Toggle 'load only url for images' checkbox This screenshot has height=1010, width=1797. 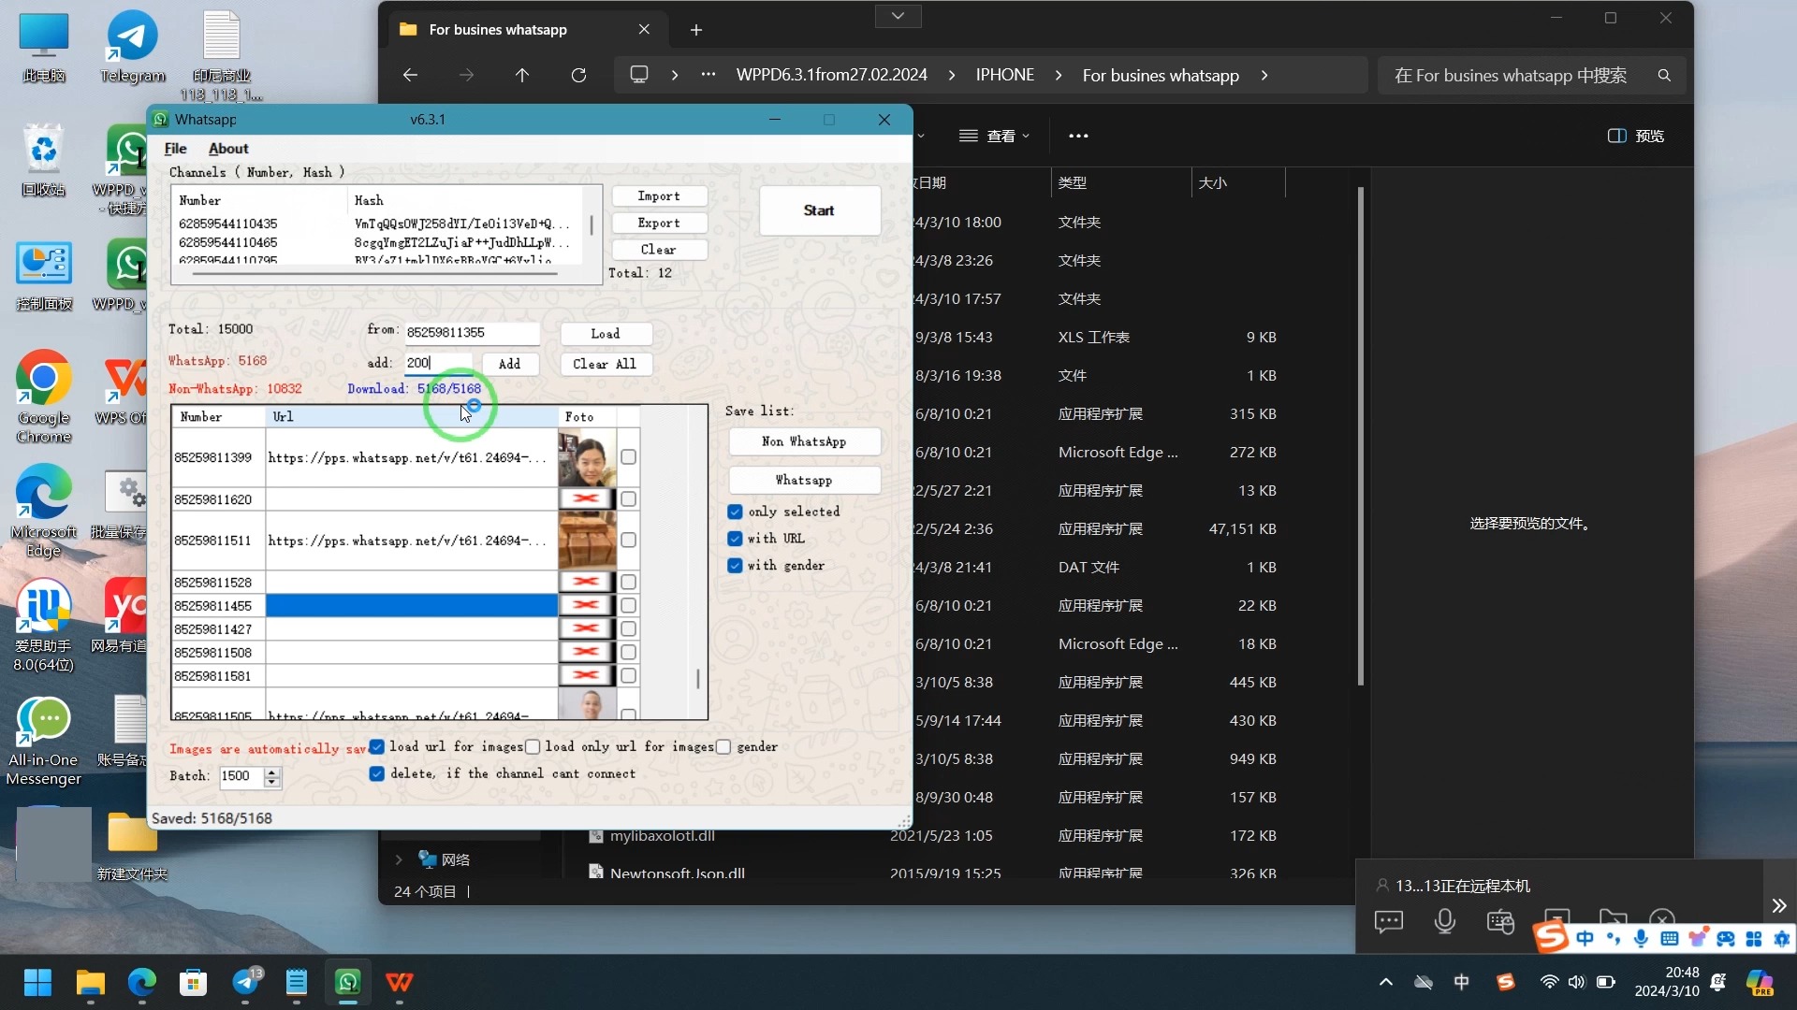533,747
